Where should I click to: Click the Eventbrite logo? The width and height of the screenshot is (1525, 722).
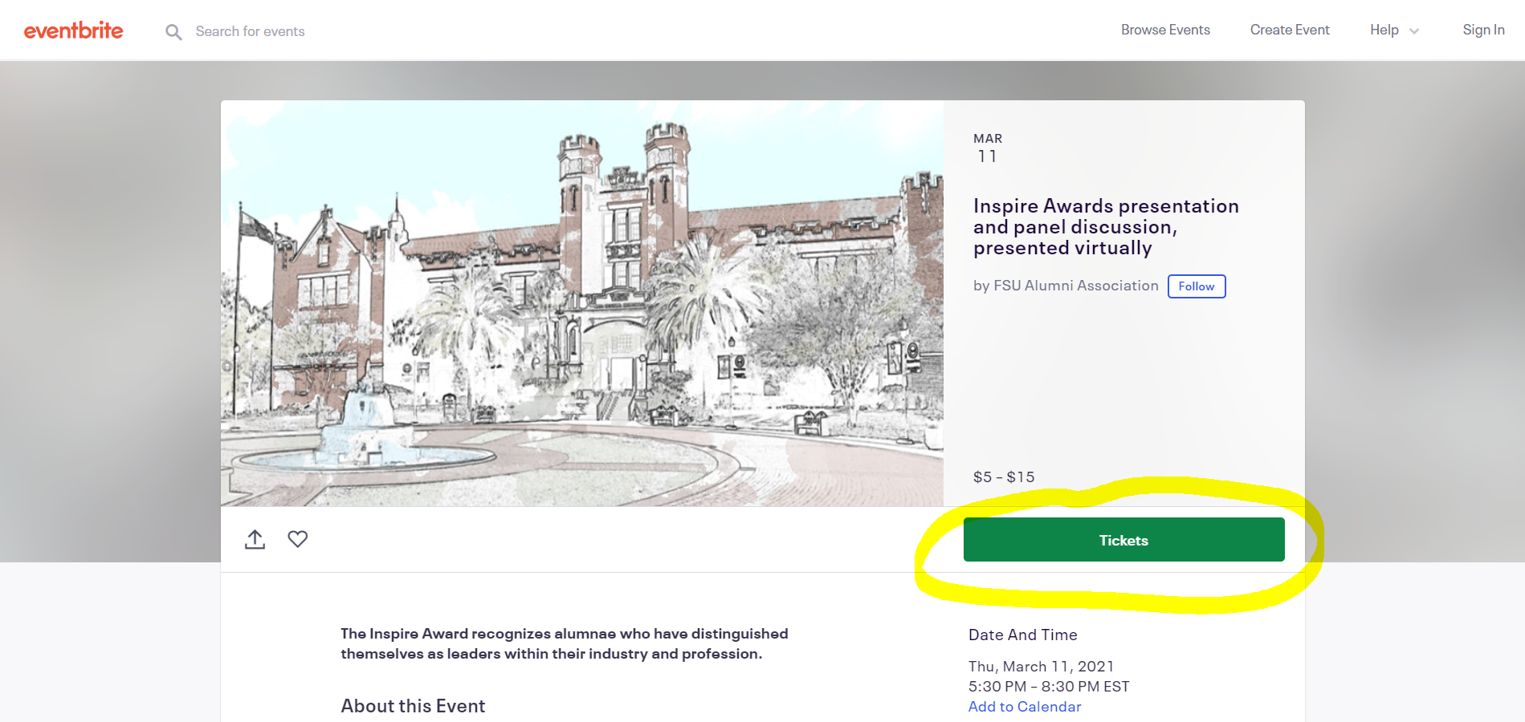tap(73, 30)
